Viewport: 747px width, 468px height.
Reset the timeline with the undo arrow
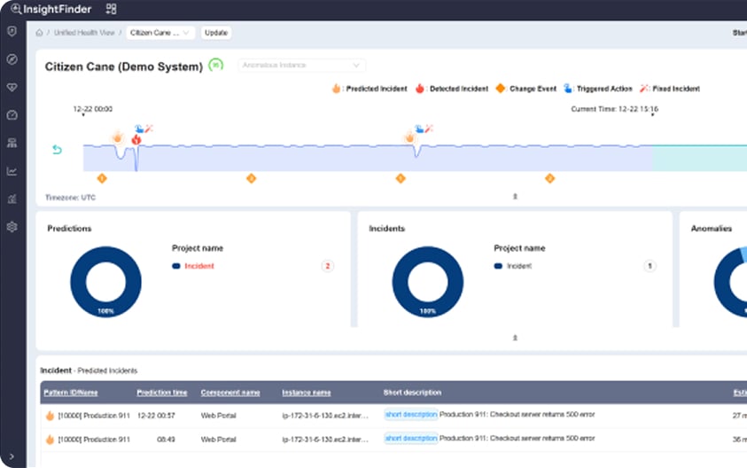[x=58, y=150]
